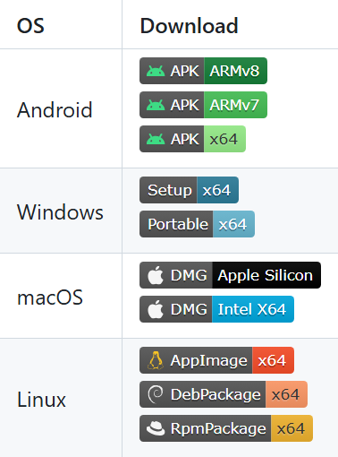Image resolution: width=338 pixels, height=457 pixels.
Task: Click the Android icon on APK x64 badge
Action: 156,139
